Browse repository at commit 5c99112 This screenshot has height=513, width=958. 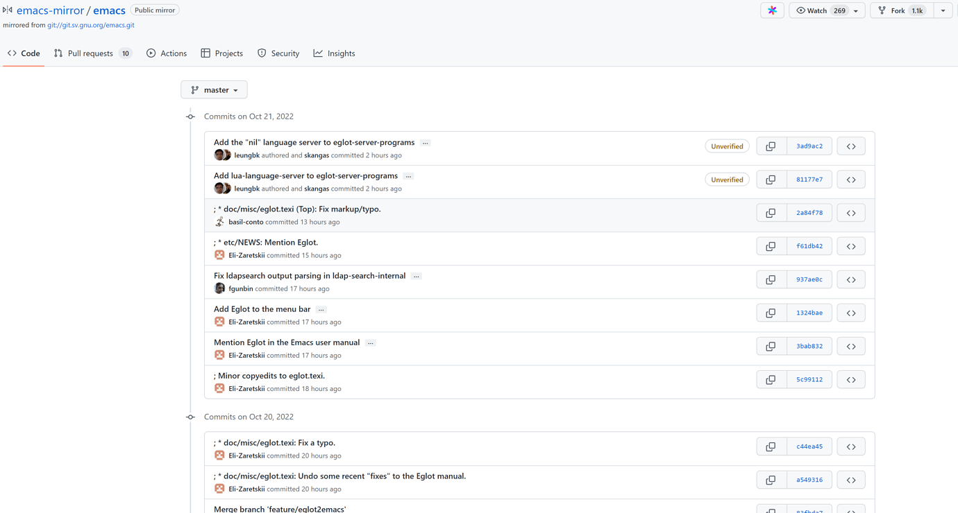point(850,380)
